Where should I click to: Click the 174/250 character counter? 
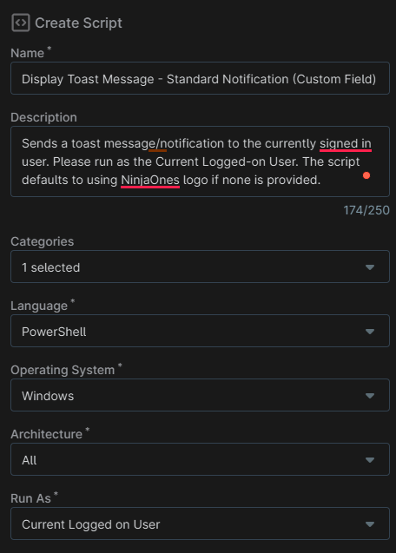click(366, 210)
